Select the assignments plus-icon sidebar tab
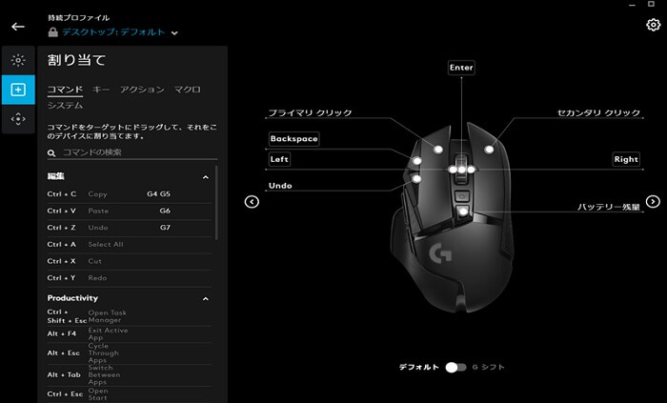Screen dimensions: 667x403 click(x=18, y=90)
